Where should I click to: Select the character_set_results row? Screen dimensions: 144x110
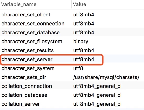pos(72,50)
